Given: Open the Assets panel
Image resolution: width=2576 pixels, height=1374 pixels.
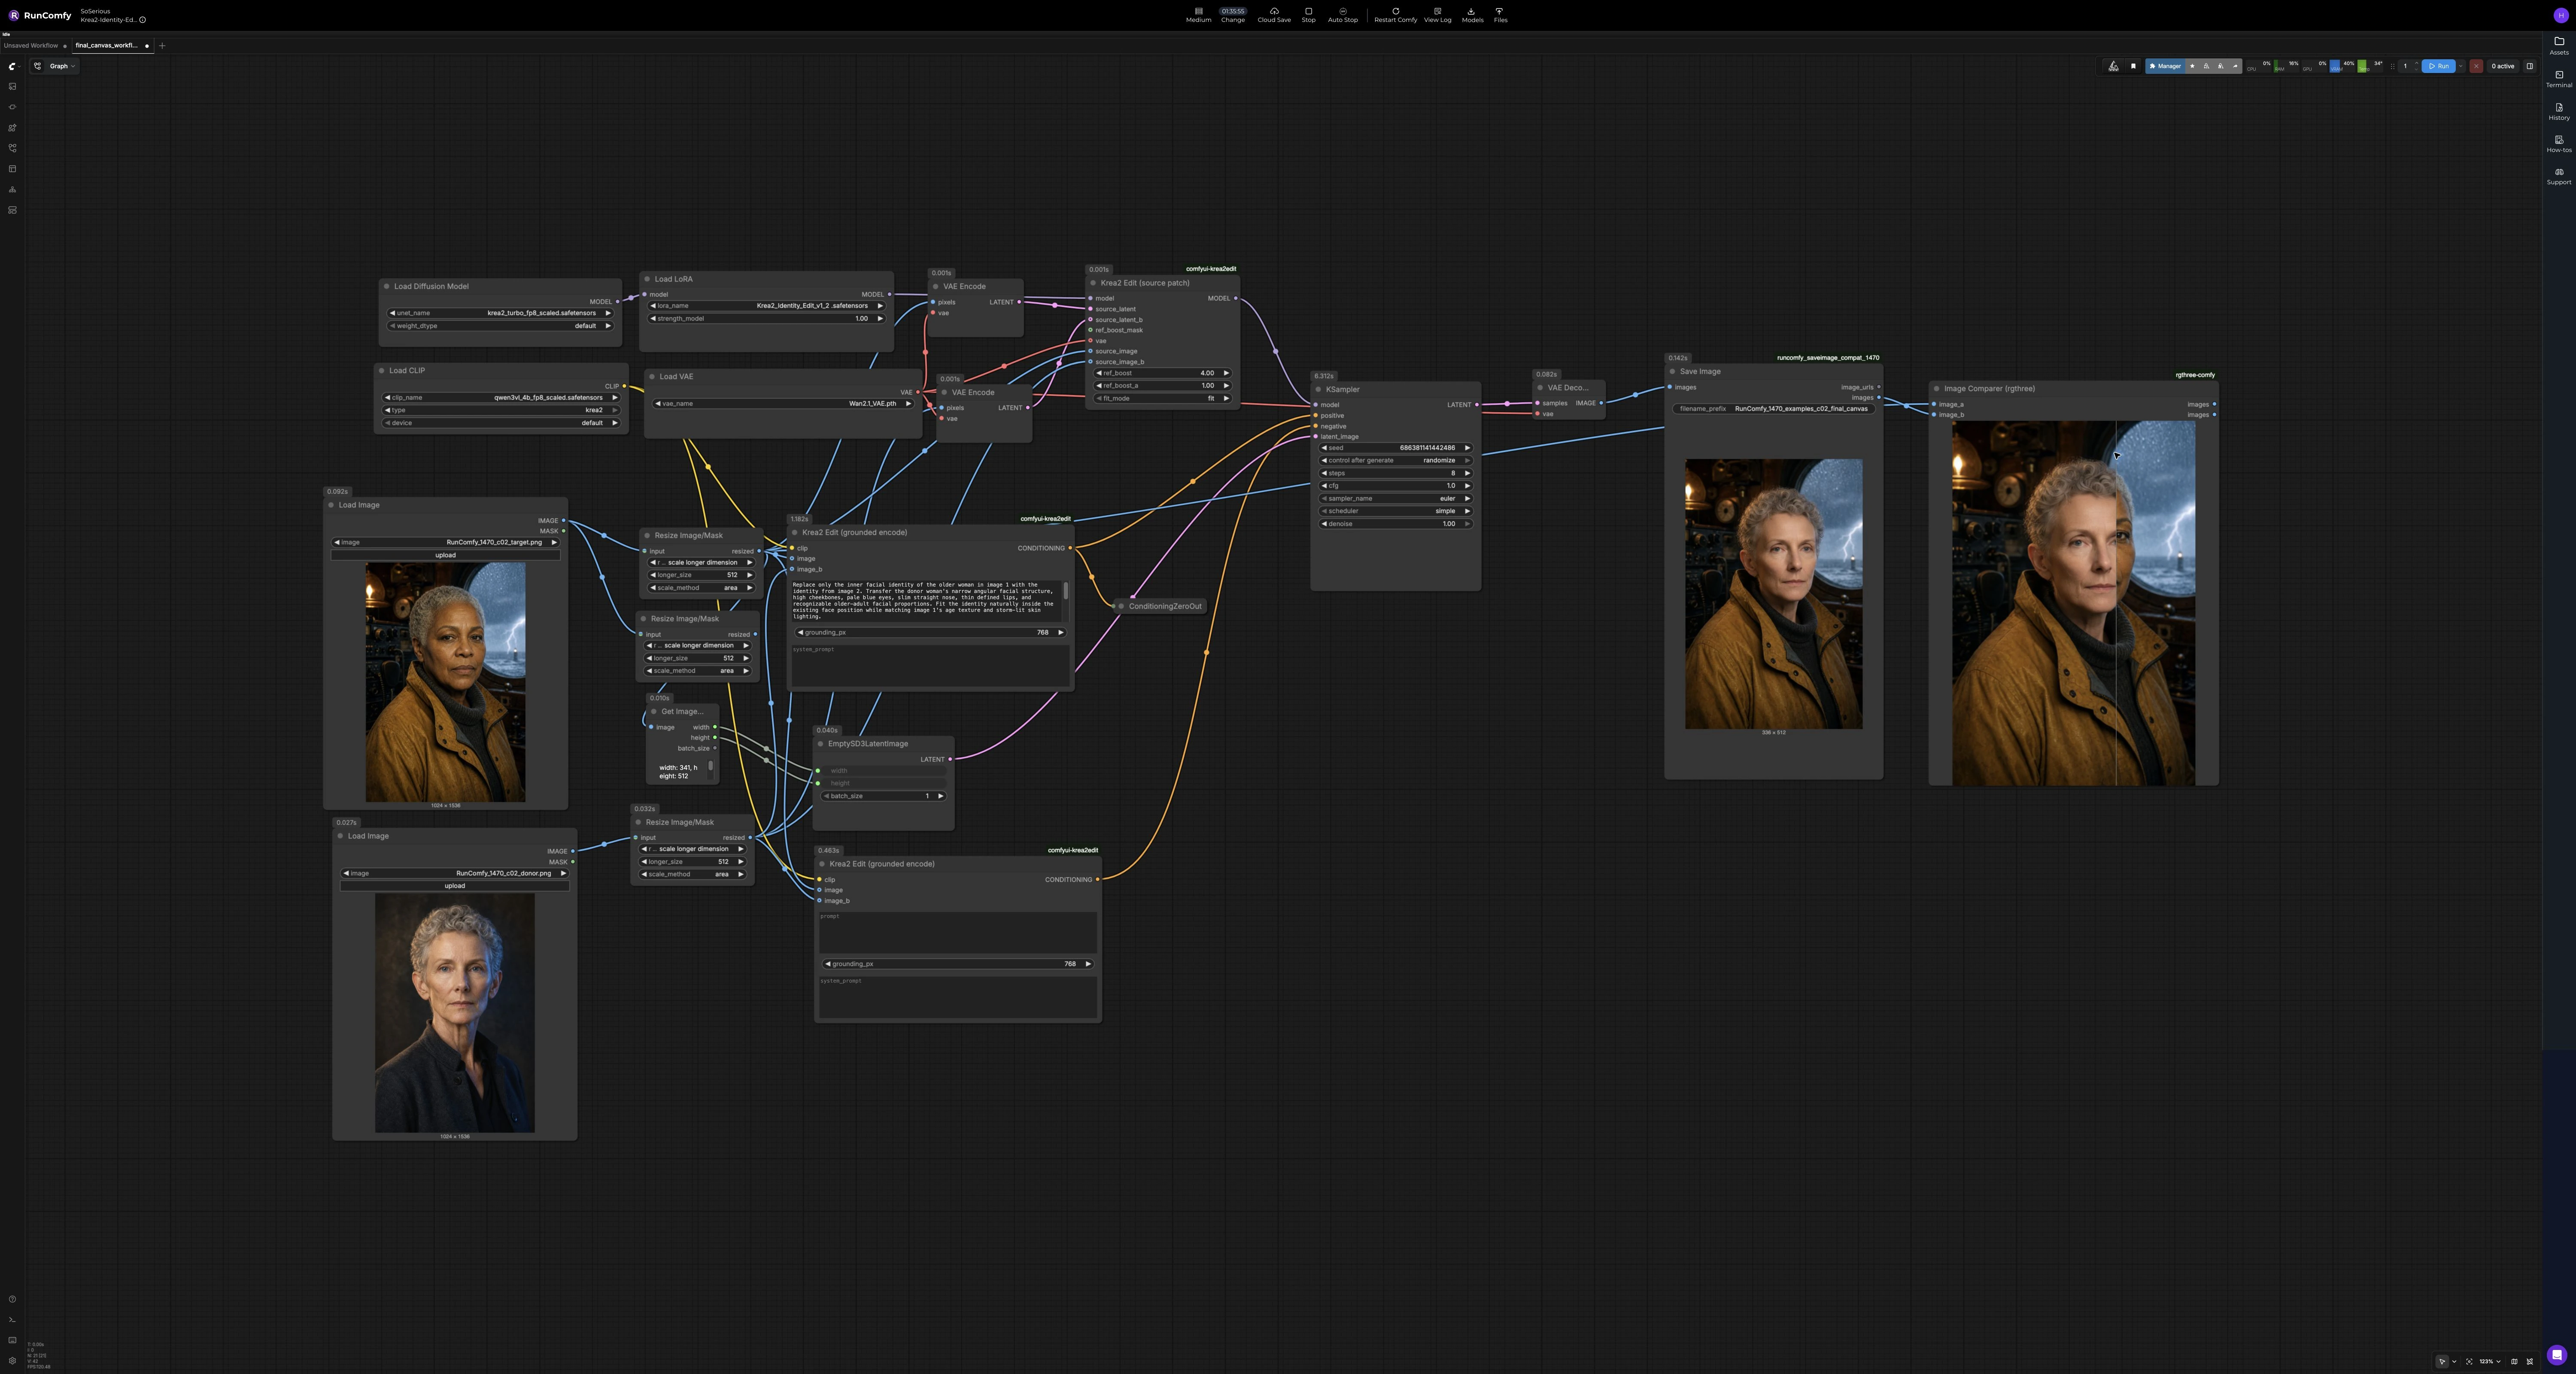Looking at the screenshot, I should point(2559,46).
